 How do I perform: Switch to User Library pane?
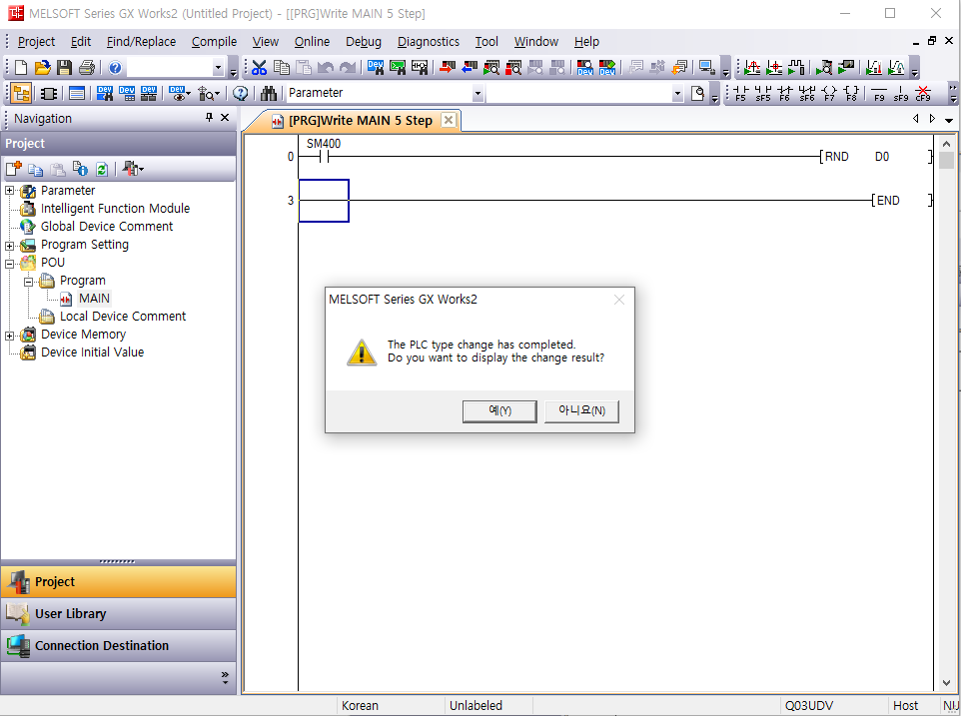[118, 614]
